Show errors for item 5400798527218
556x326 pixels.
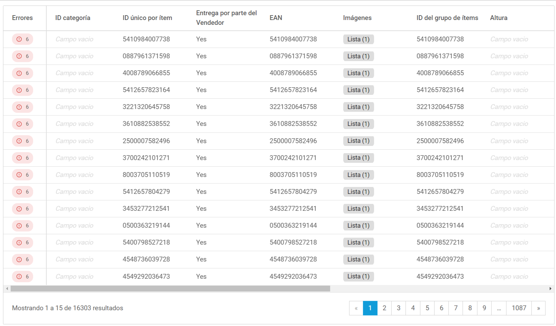22,243
